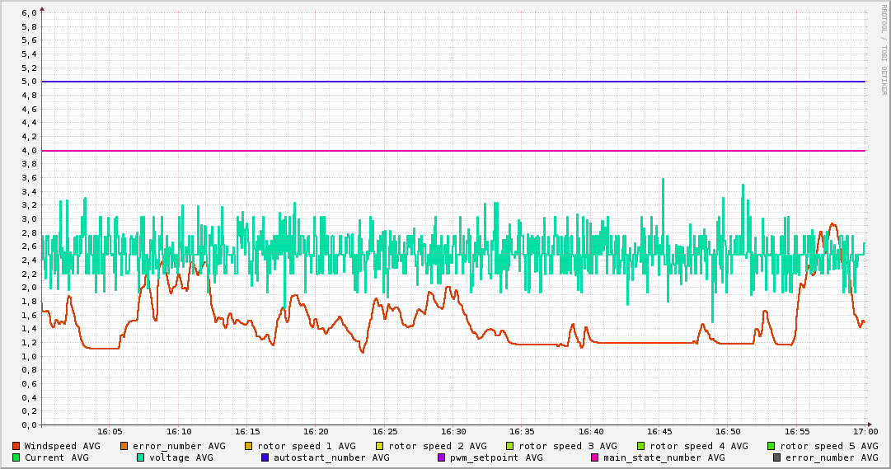Viewport: 891px width, 469px height.
Task: Click the green Current AVG legend swatch
Action: click(16, 457)
